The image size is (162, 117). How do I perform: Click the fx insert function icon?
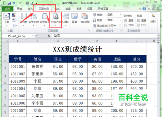[49, 36]
